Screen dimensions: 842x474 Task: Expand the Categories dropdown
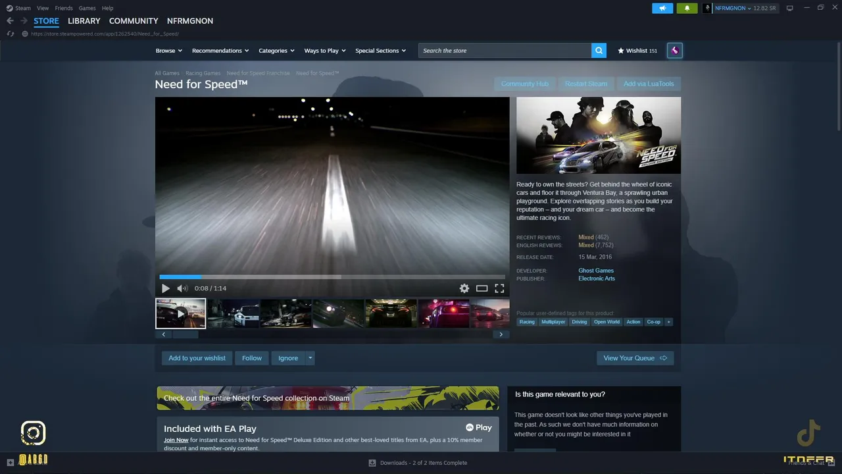pos(276,51)
